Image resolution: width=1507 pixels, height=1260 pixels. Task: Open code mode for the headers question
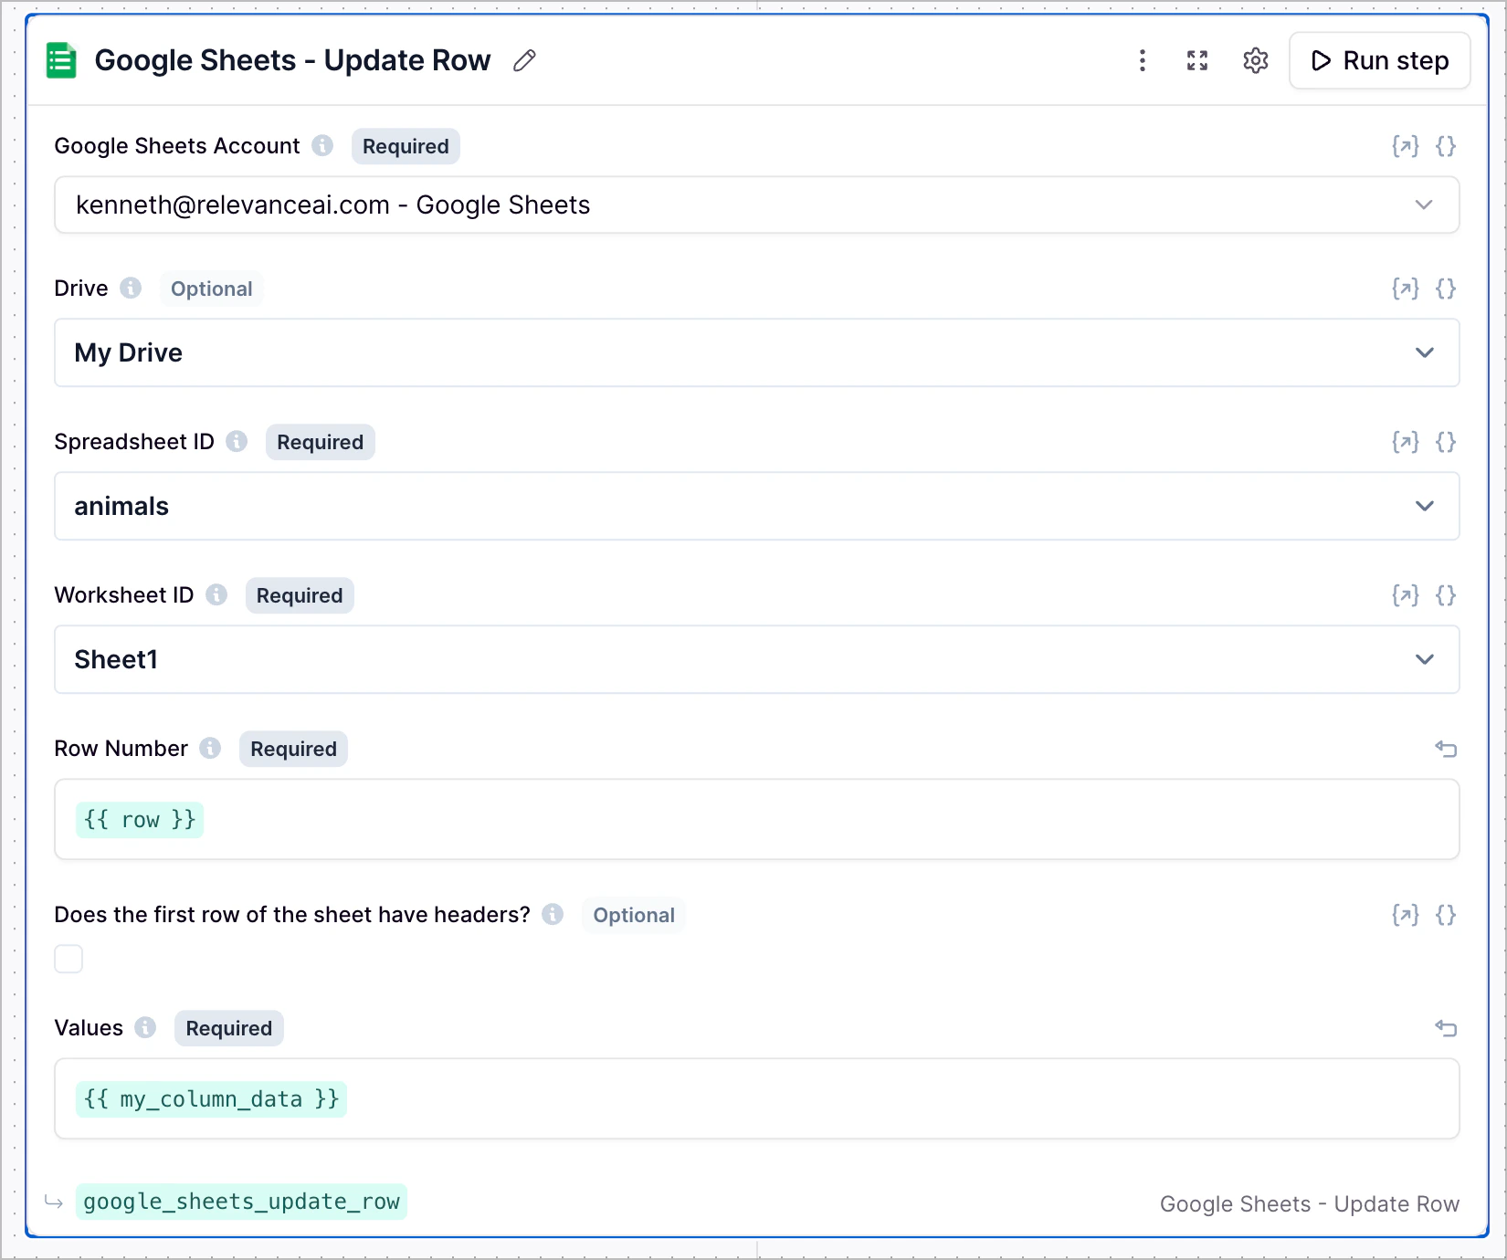point(1446,914)
